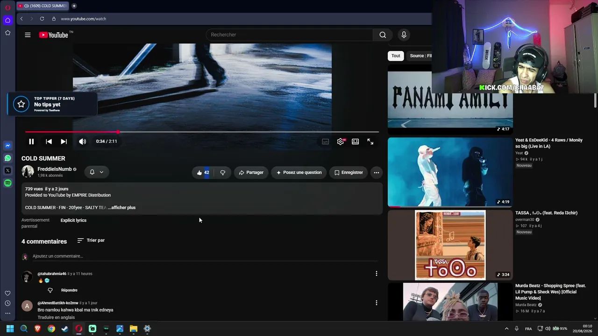Viewport: 598px width, 336px height.
Task: Switch to theater mode
Action: point(356,141)
